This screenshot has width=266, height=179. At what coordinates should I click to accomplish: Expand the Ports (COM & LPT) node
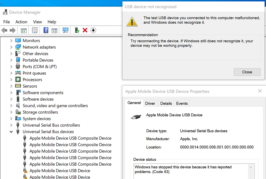point(11,66)
